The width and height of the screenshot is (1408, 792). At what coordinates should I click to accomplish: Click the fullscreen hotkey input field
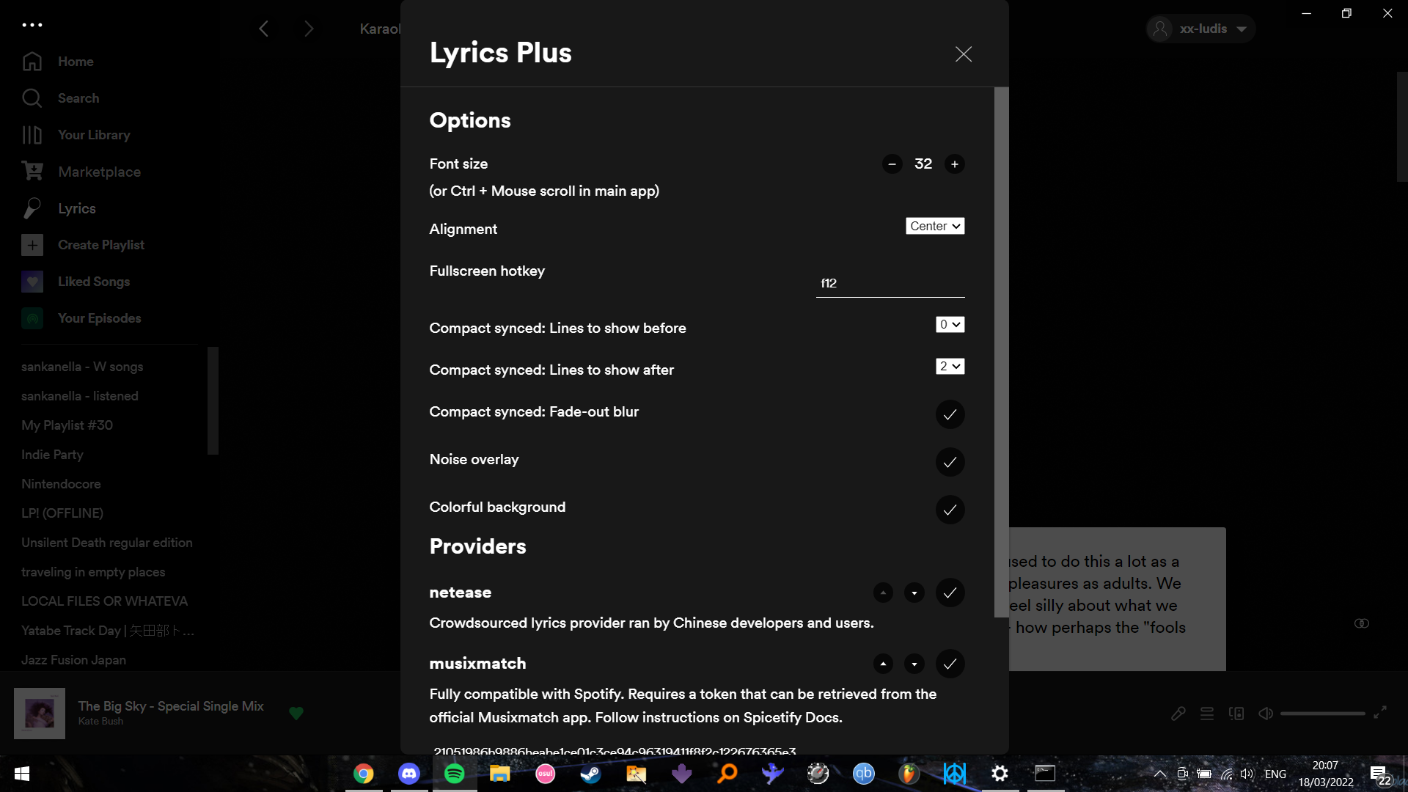[x=890, y=282]
